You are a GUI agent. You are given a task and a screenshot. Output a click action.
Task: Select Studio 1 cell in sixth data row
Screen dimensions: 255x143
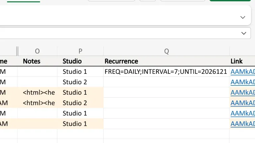[x=80, y=123]
